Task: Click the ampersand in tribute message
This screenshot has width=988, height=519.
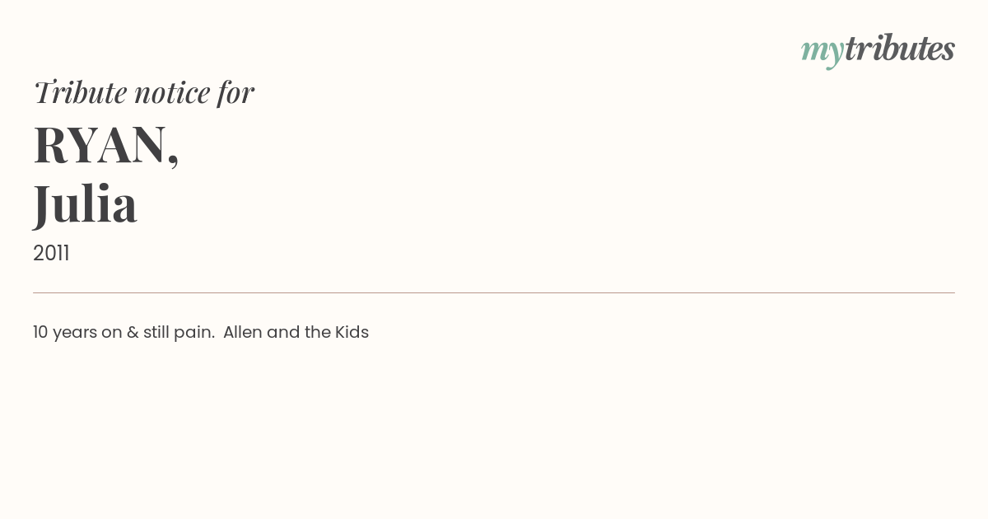Action: (x=133, y=333)
